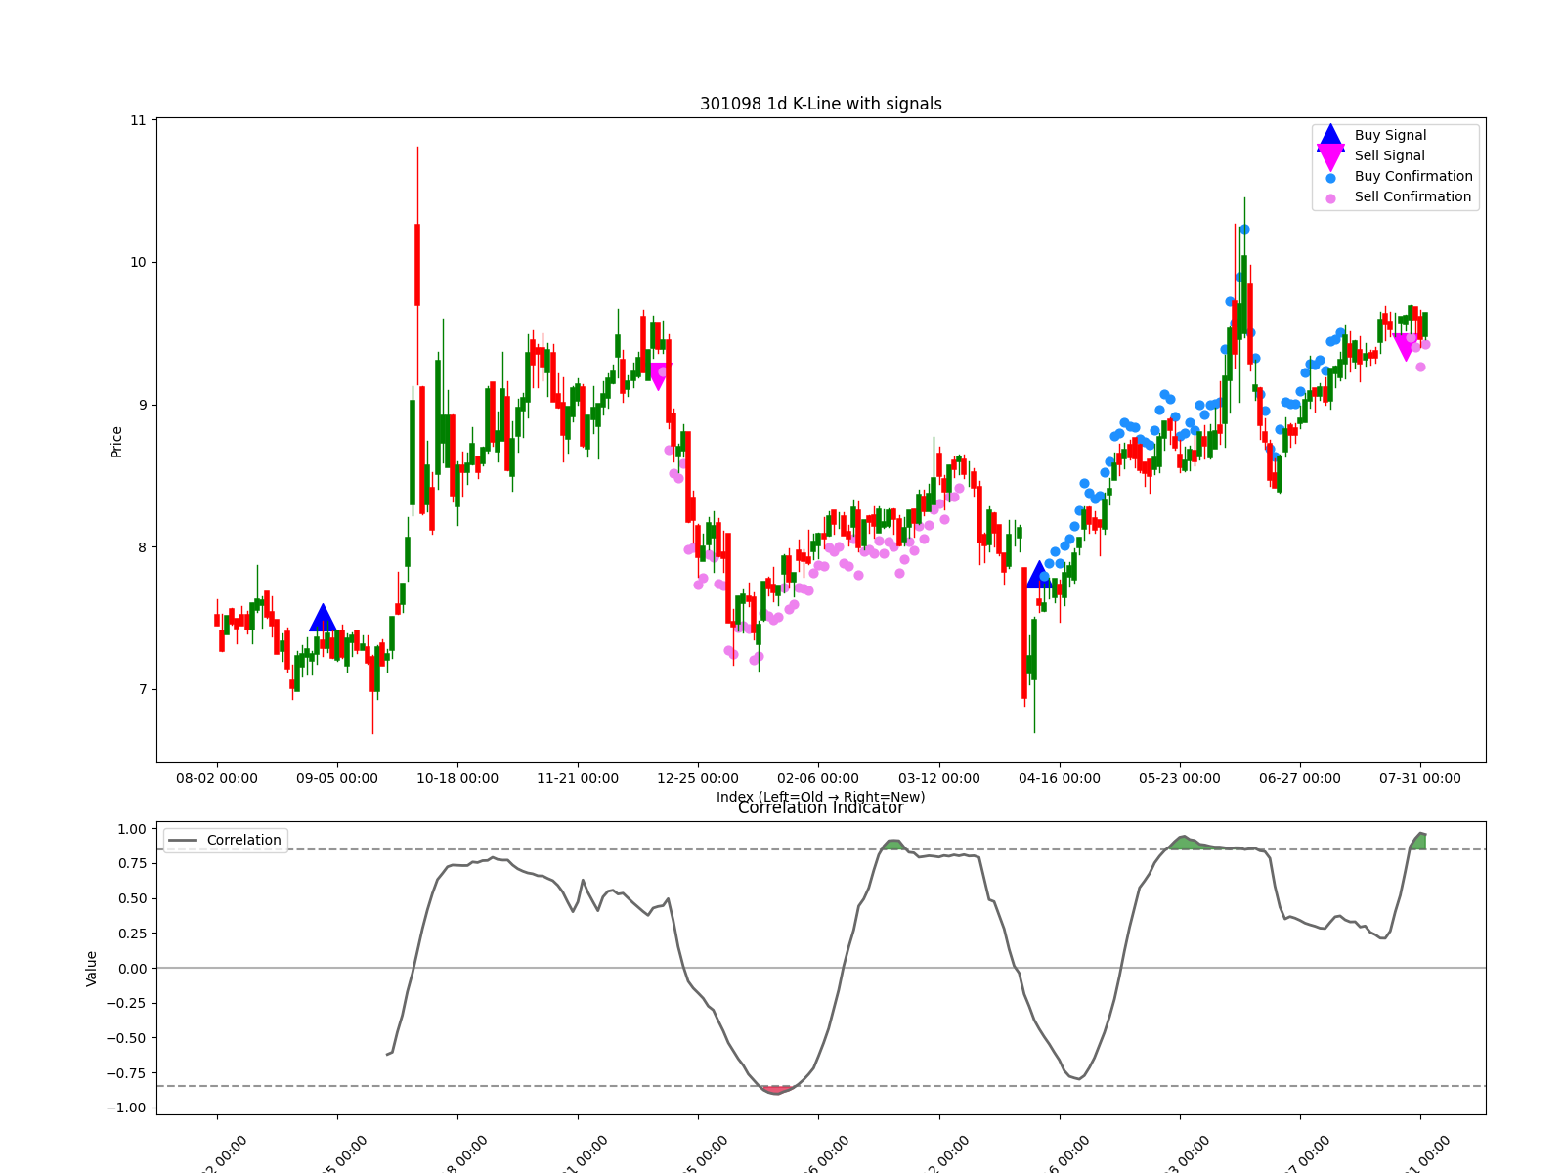Image resolution: width=1564 pixels, height=1173 pixels.
Task: Click the 'Index (Left=Old → Right=New)' axis label
Action: [x=821, y=797]
